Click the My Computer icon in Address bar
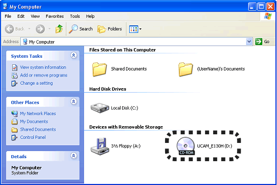Image resolution: width=277 pixels, height=185 pixels. (25, 42)
